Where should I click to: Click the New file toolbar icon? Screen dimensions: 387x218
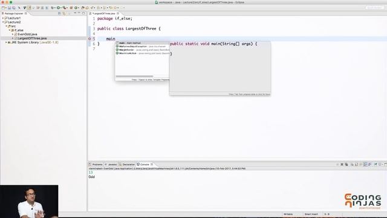[x=3, y=8]
